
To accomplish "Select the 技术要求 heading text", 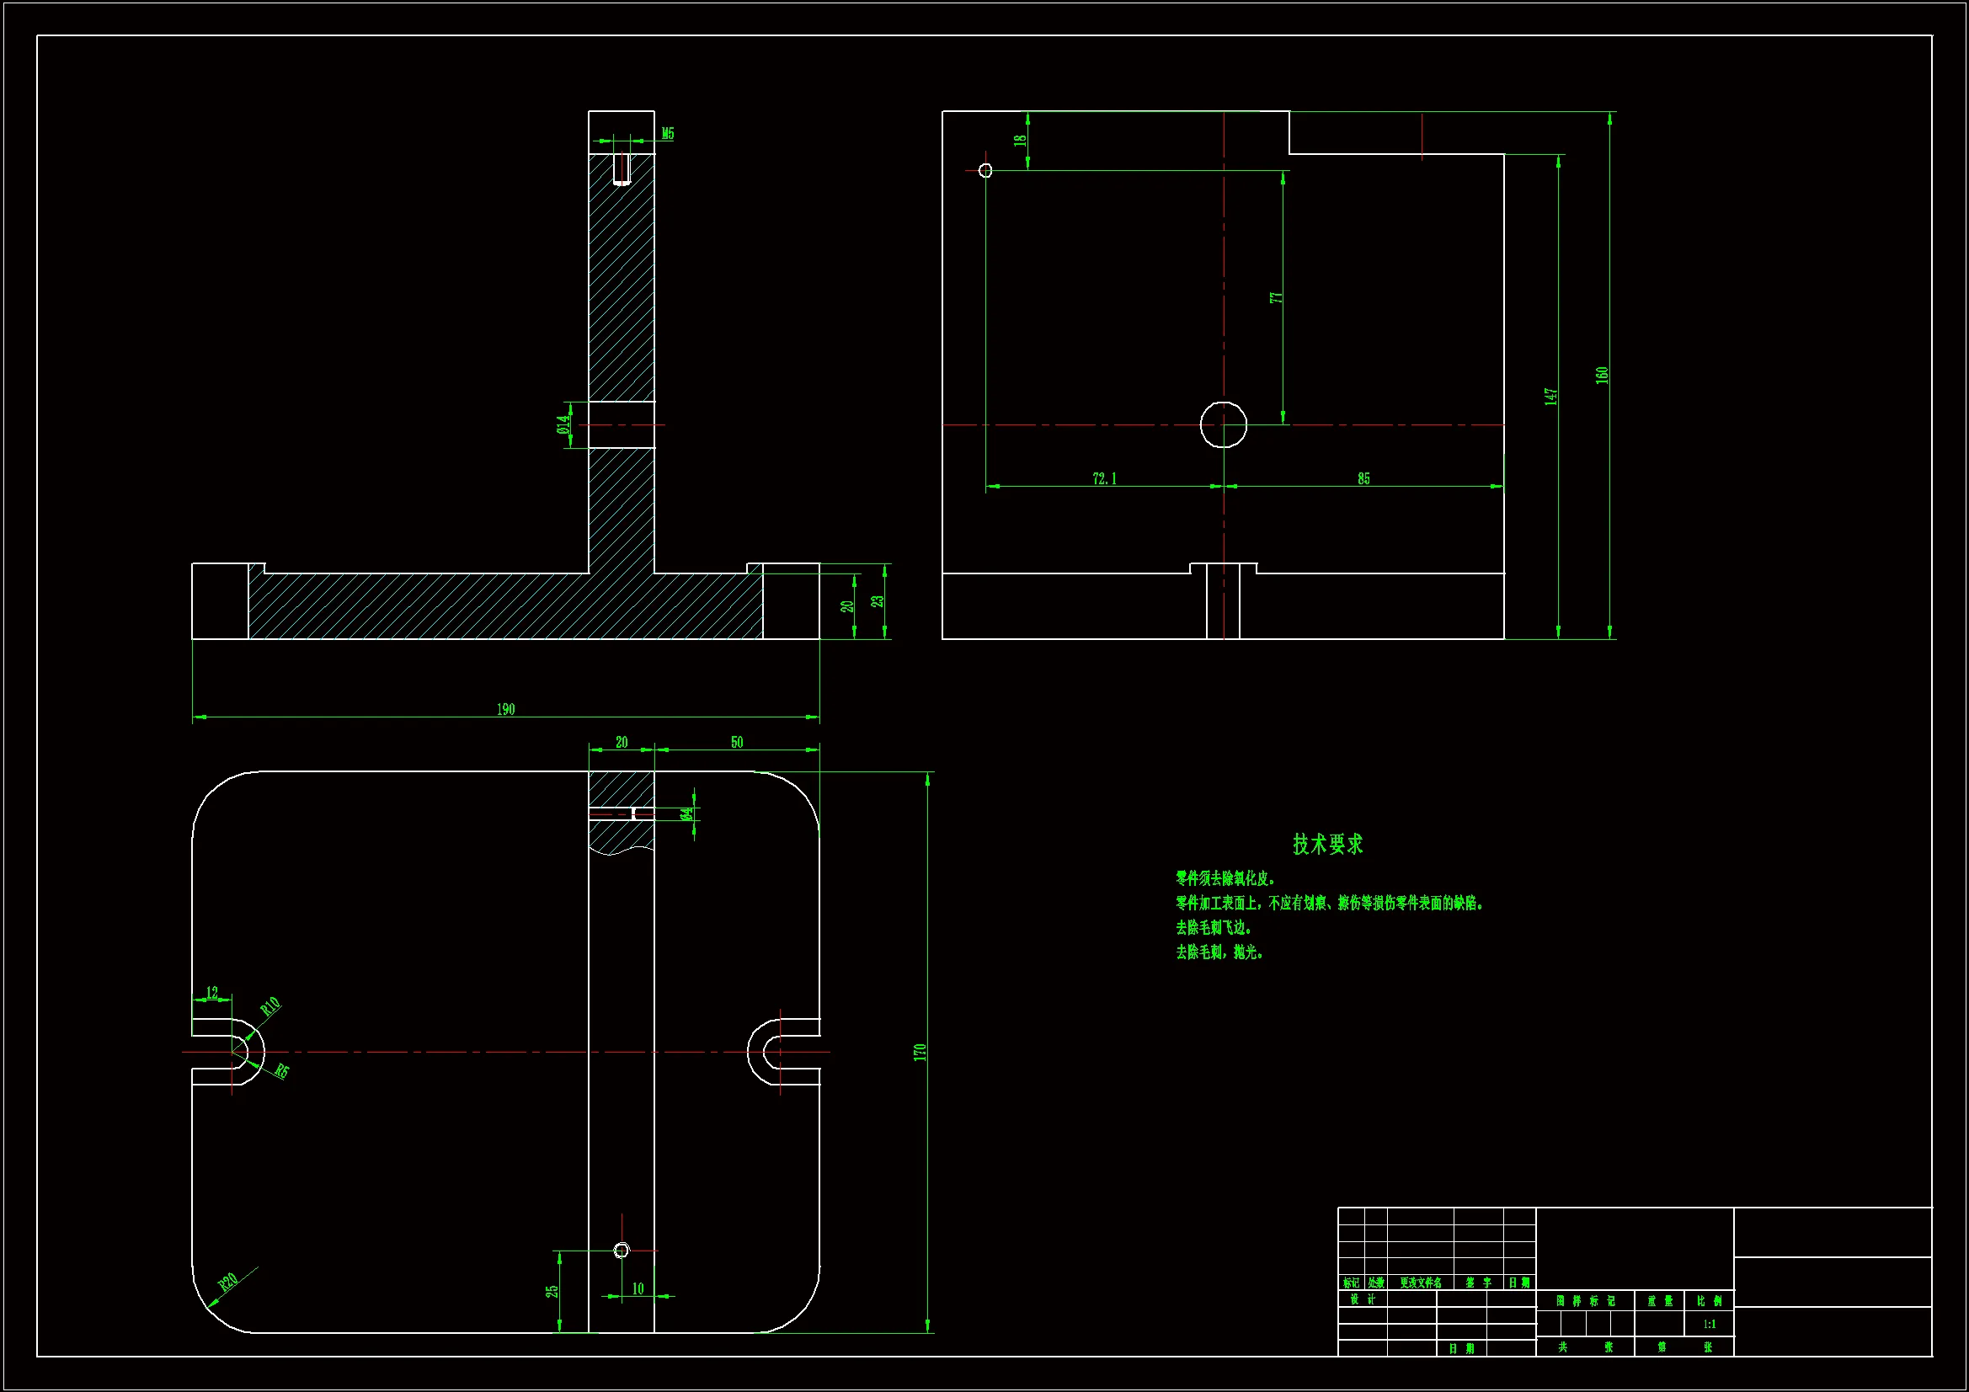I will [1327, 844].
